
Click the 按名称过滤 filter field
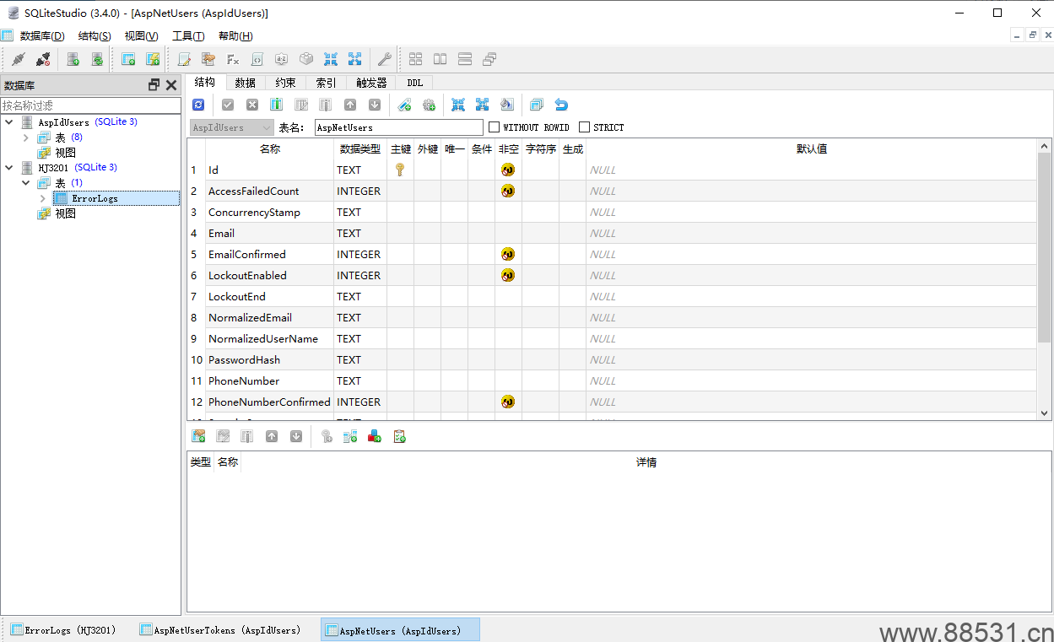pos(90,105)
